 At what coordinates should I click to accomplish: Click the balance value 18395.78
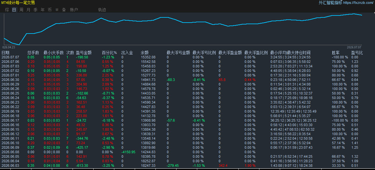(x=148, y=156)
